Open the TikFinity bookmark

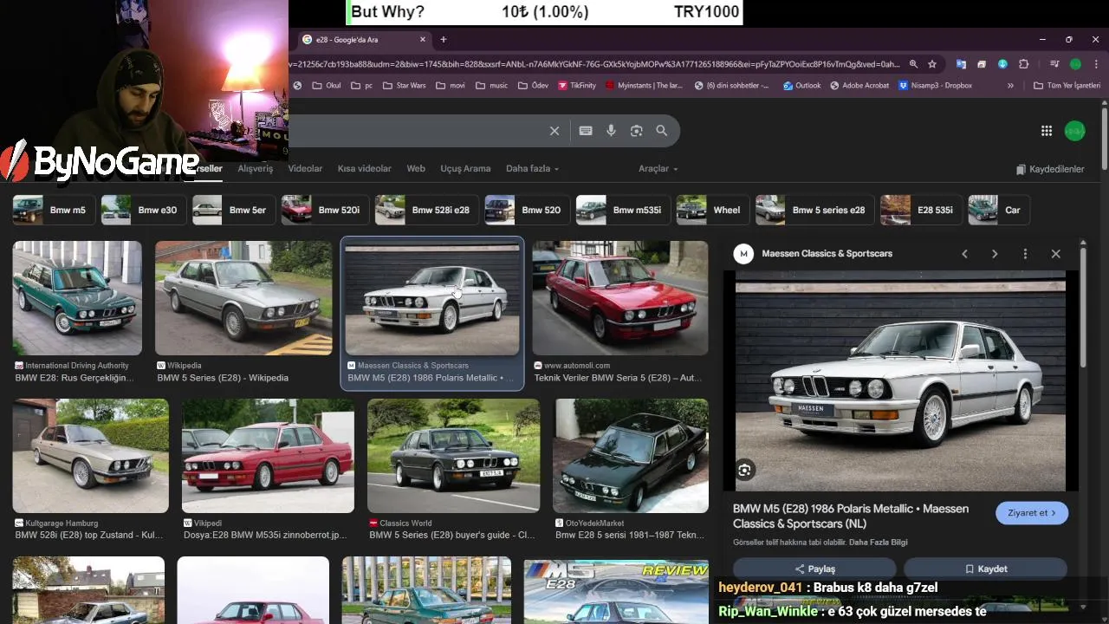577,86
